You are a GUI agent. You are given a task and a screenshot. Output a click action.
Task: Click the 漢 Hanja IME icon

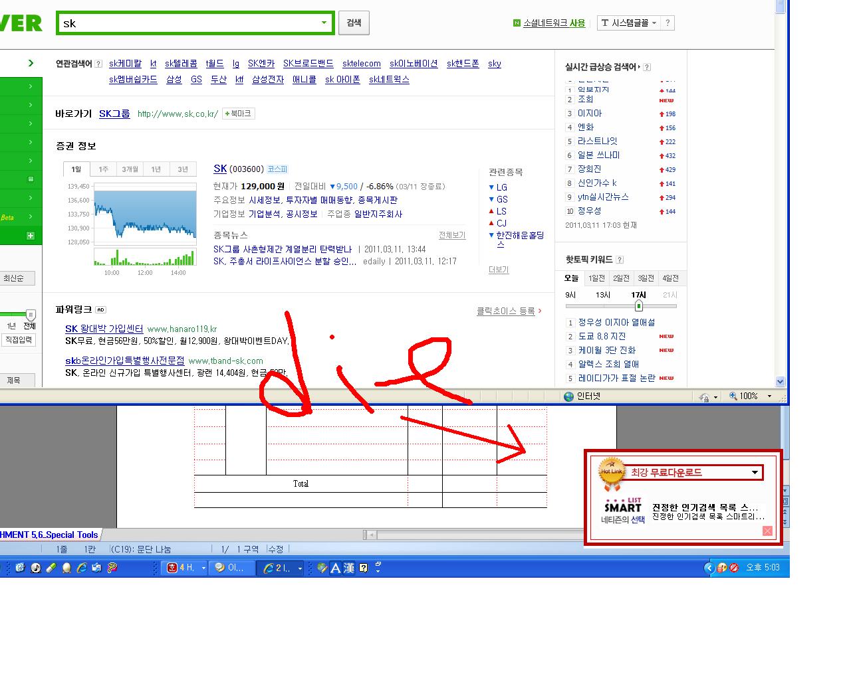click(349, 568)
